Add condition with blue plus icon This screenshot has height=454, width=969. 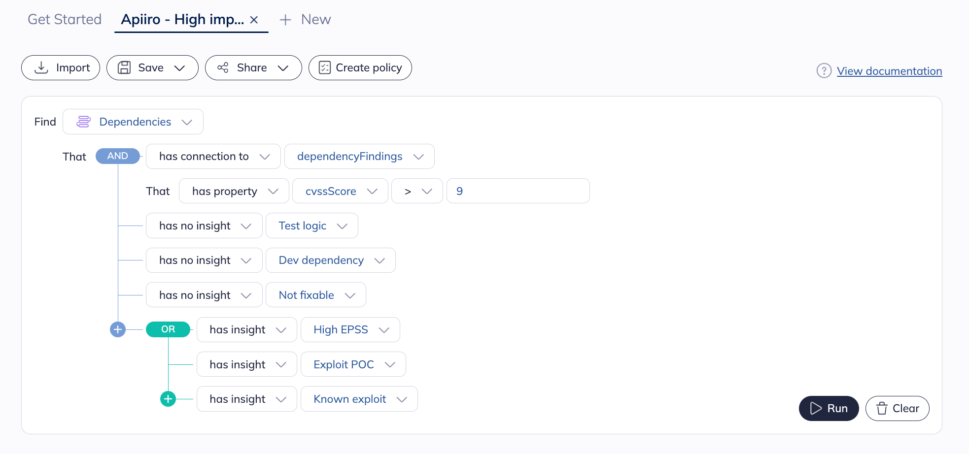point(118,329)
